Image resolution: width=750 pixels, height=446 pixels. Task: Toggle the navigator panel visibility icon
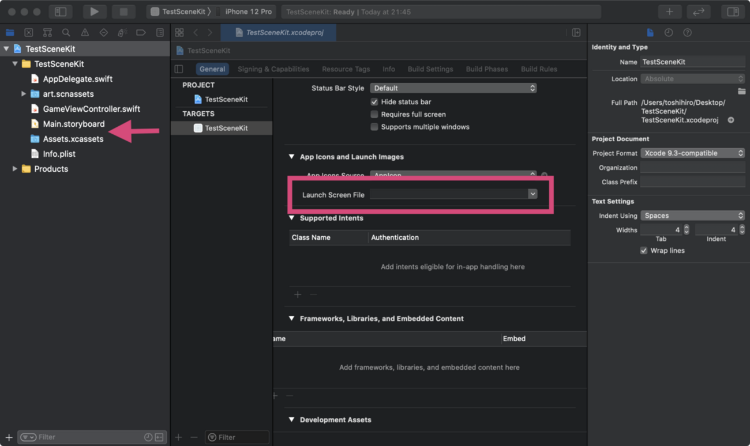click(x=61, y=12)
